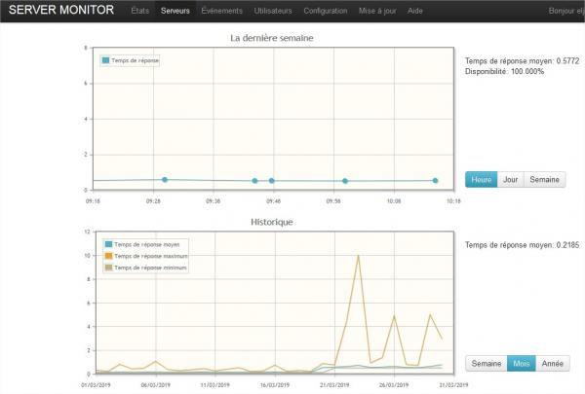Image resolution: width=585 pixels, height=394 pixels.
Task: Click Temps de réponse legend swatch
Action: [106, 60]
